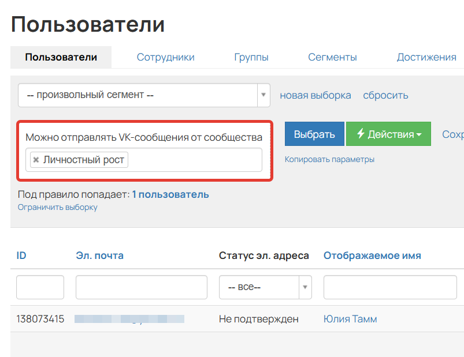Image resolution: width=464 pixels, height=357 pixels.
Task: Open the Группы tab
Action: coord(251,57)
